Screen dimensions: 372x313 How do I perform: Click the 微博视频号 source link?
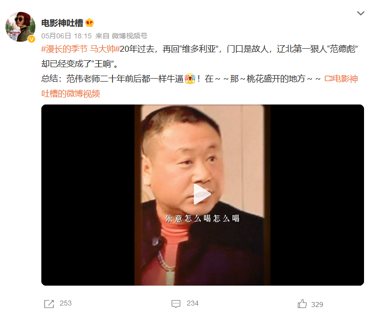[129, 36]
